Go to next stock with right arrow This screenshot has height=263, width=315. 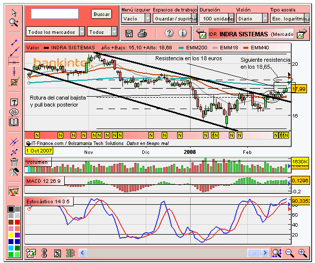(302, 33)
